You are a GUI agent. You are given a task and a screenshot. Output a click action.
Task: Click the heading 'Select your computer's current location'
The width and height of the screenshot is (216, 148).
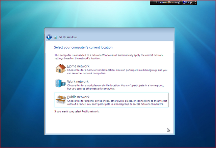(83, 47)
